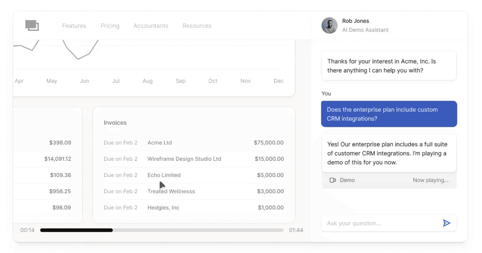Open the Features menu
The image size is (482, 253).
74,25
